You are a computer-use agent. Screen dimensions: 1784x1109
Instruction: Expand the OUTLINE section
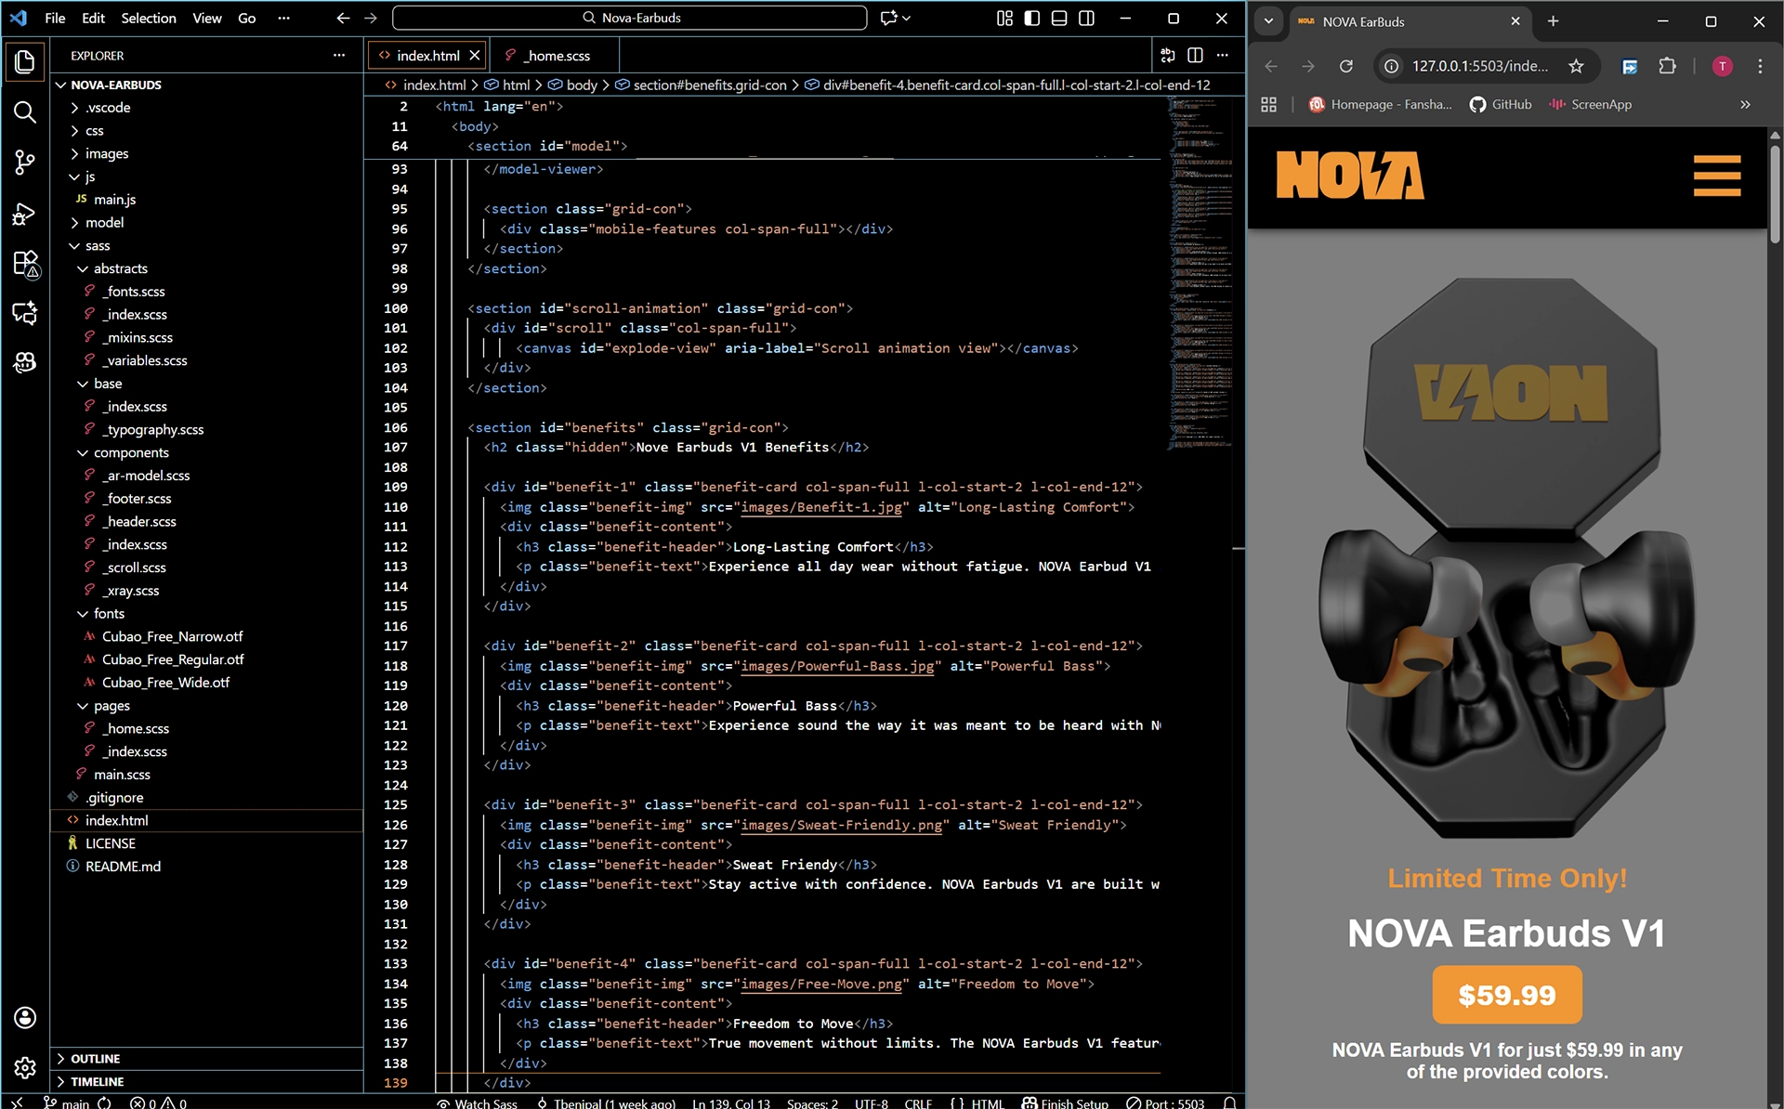click(96, 1058)
